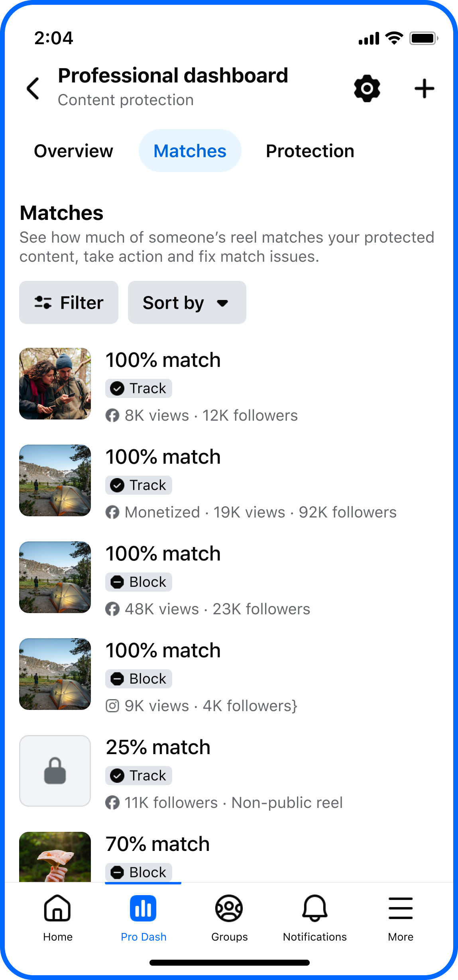Open the More menu icon
Image resolution: width=458 pixels, height=980 pixels.
click(x=401, y=916)
